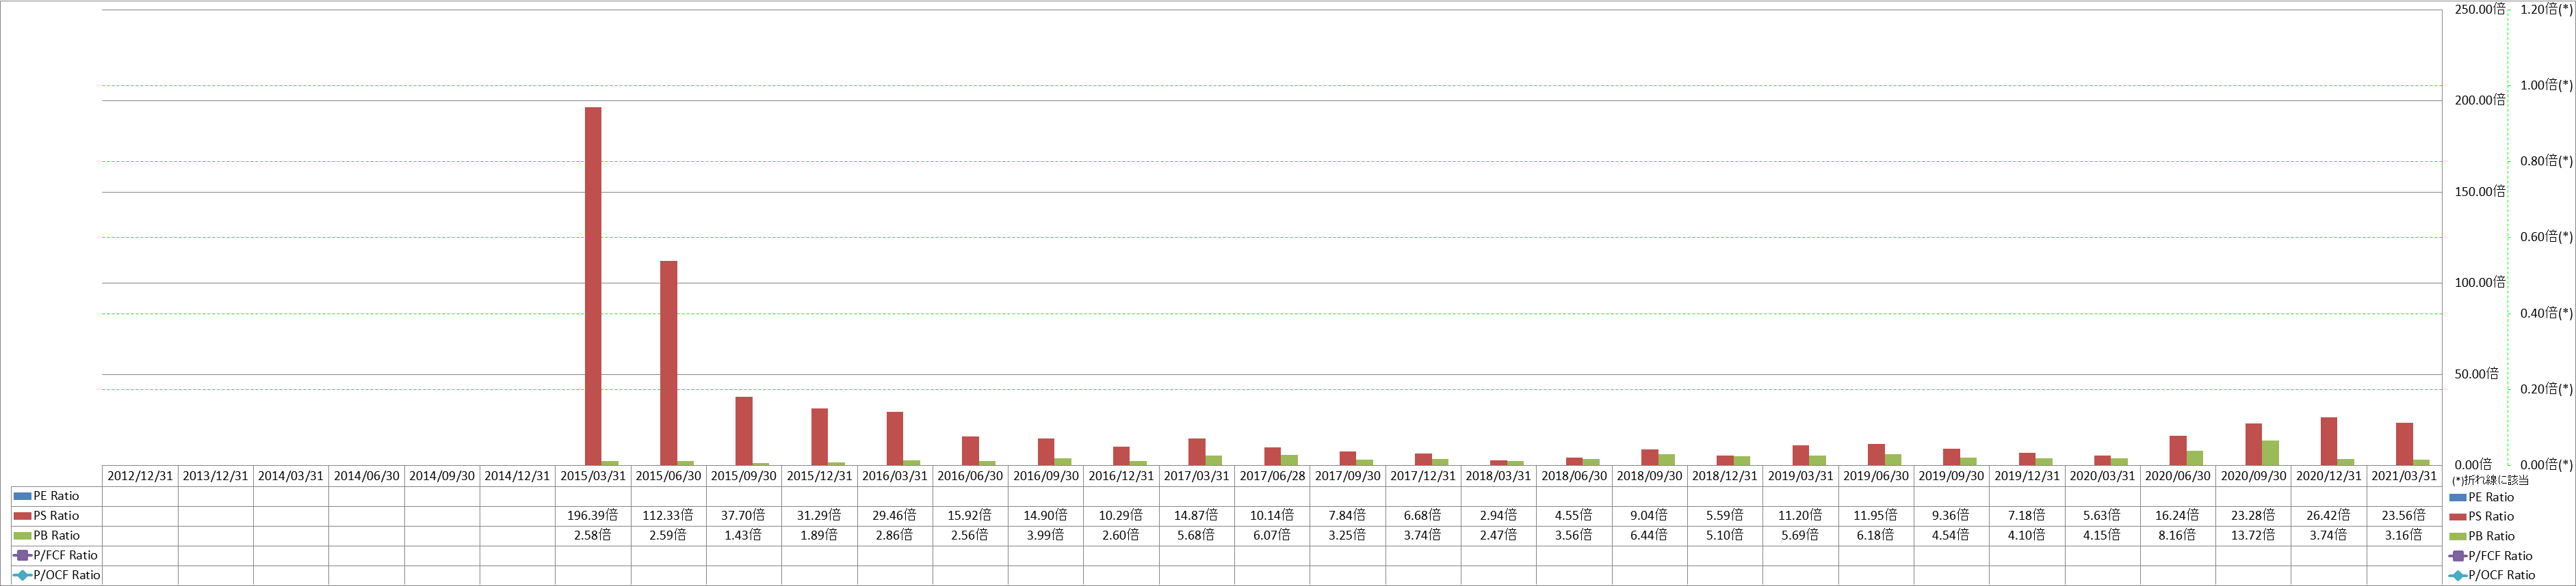
Task: Click the tall red PS bar for 2015/03/31
Action: click(x=593, y=285)
